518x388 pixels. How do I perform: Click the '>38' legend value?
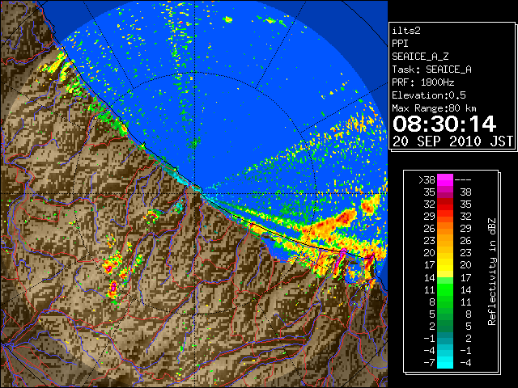[427, 180]
